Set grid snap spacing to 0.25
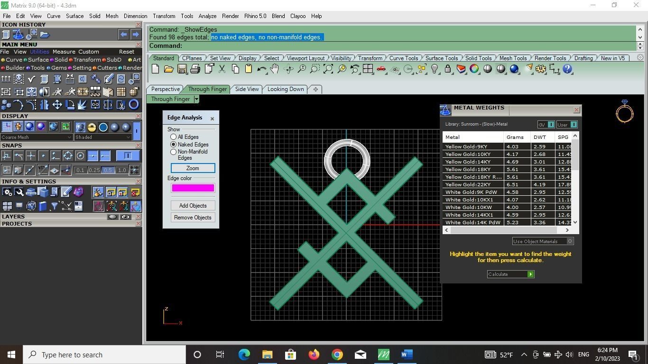The image size is (648, 364). pyautogui.click(x=94, y=170)
